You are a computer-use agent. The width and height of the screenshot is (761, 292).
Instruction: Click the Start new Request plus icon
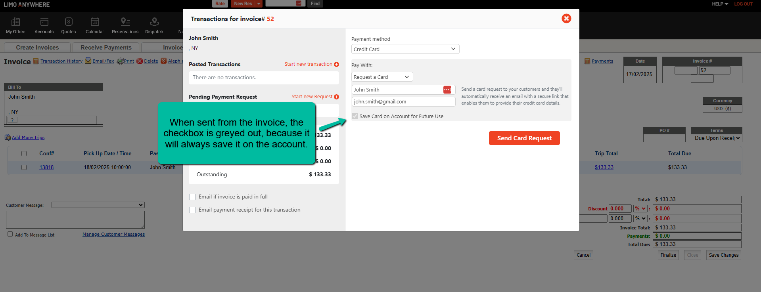coord(337,97)
